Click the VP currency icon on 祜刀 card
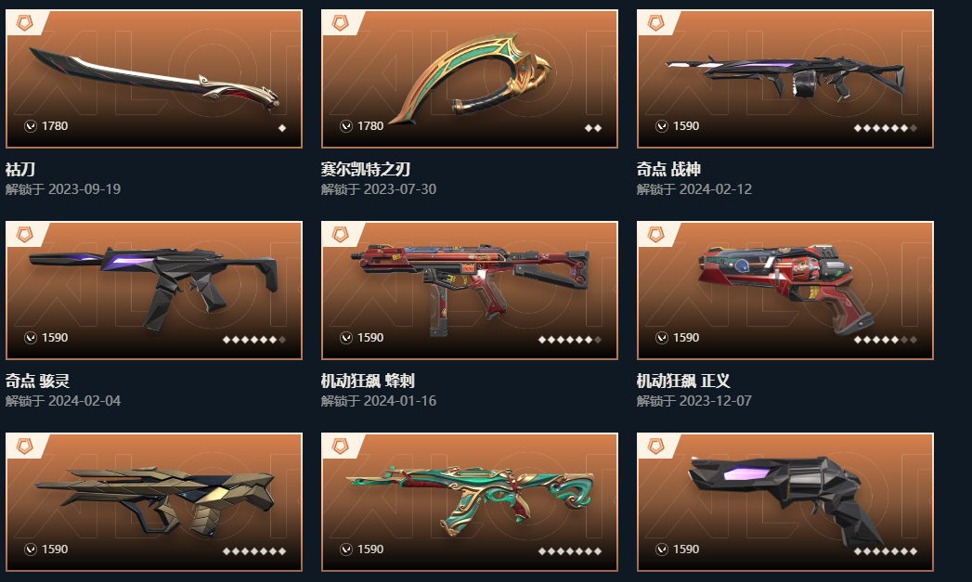Screen dimensions: 972x582 [31, 126]
